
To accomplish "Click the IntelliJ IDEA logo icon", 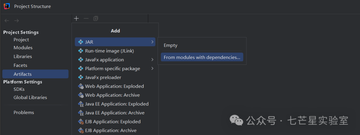I will point(7,6).
